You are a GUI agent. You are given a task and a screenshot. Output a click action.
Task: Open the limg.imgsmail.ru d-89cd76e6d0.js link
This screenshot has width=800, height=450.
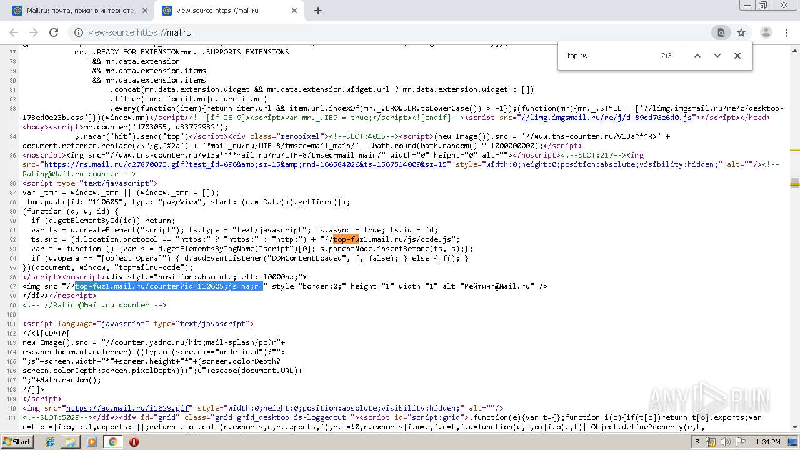[x=606, y=117]
